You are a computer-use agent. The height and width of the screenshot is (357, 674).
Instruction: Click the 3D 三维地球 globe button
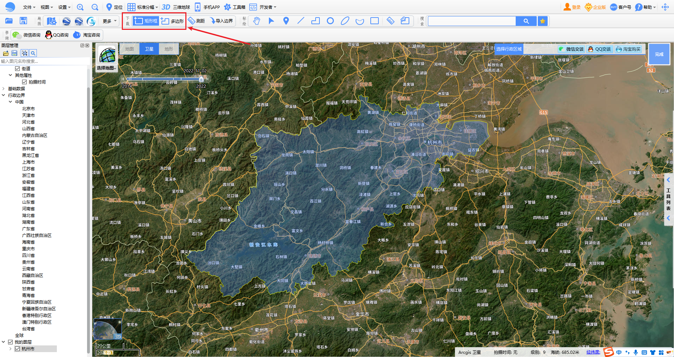pos(176,7)
